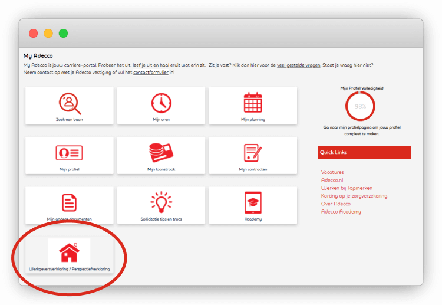442x305 pixels.
Task: Click the Mijn uren clock icon
Action: (x=161, y=103)
